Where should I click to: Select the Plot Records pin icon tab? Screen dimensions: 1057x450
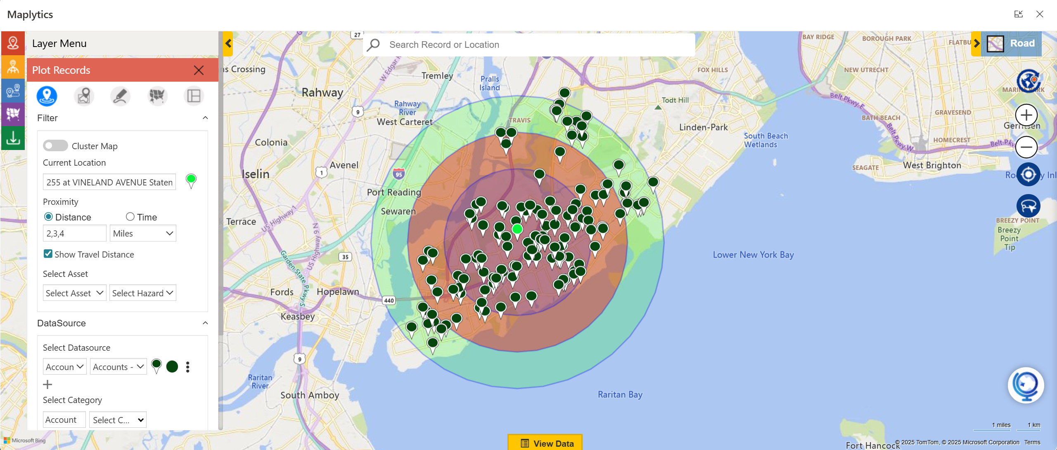click(47, 96)
